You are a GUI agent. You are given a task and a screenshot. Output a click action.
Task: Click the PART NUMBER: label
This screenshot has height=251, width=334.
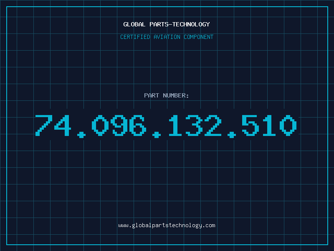click(167, 95)
